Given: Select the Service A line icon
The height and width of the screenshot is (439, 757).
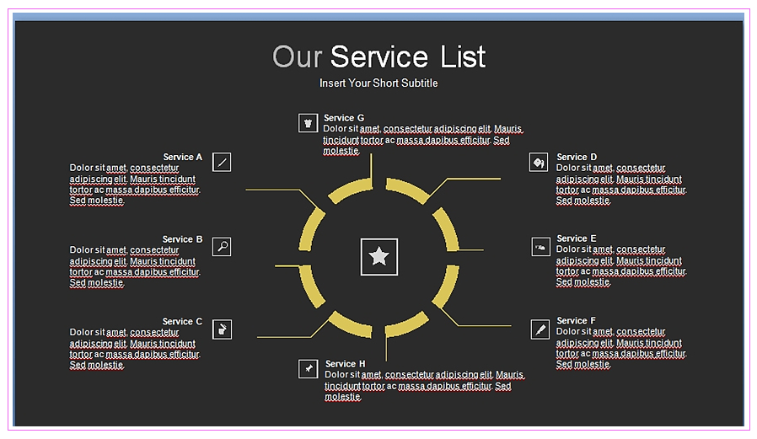Looking at the screenshot, I should click(x=222, y=162).
